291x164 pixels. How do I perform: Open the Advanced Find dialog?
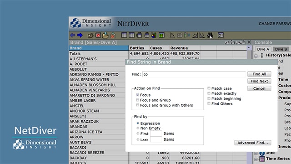point(253,143)
